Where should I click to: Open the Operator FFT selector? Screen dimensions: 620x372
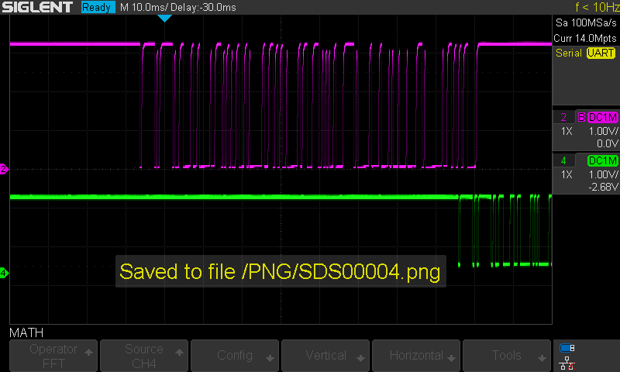[53, 355]
